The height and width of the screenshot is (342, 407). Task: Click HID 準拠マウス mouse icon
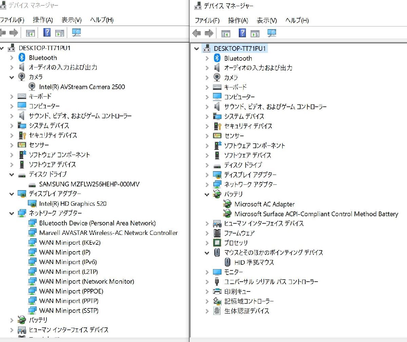pos(227,262)
